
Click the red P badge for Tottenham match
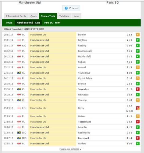[x=138, y=122]
